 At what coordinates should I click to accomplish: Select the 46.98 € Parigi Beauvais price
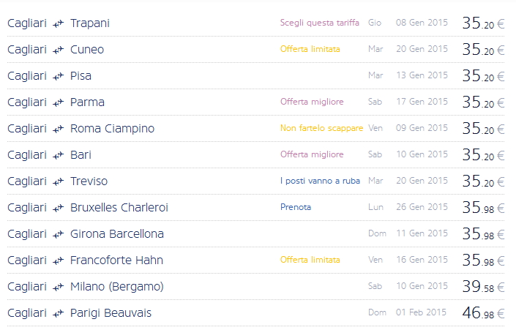click(x=483, y=313)
